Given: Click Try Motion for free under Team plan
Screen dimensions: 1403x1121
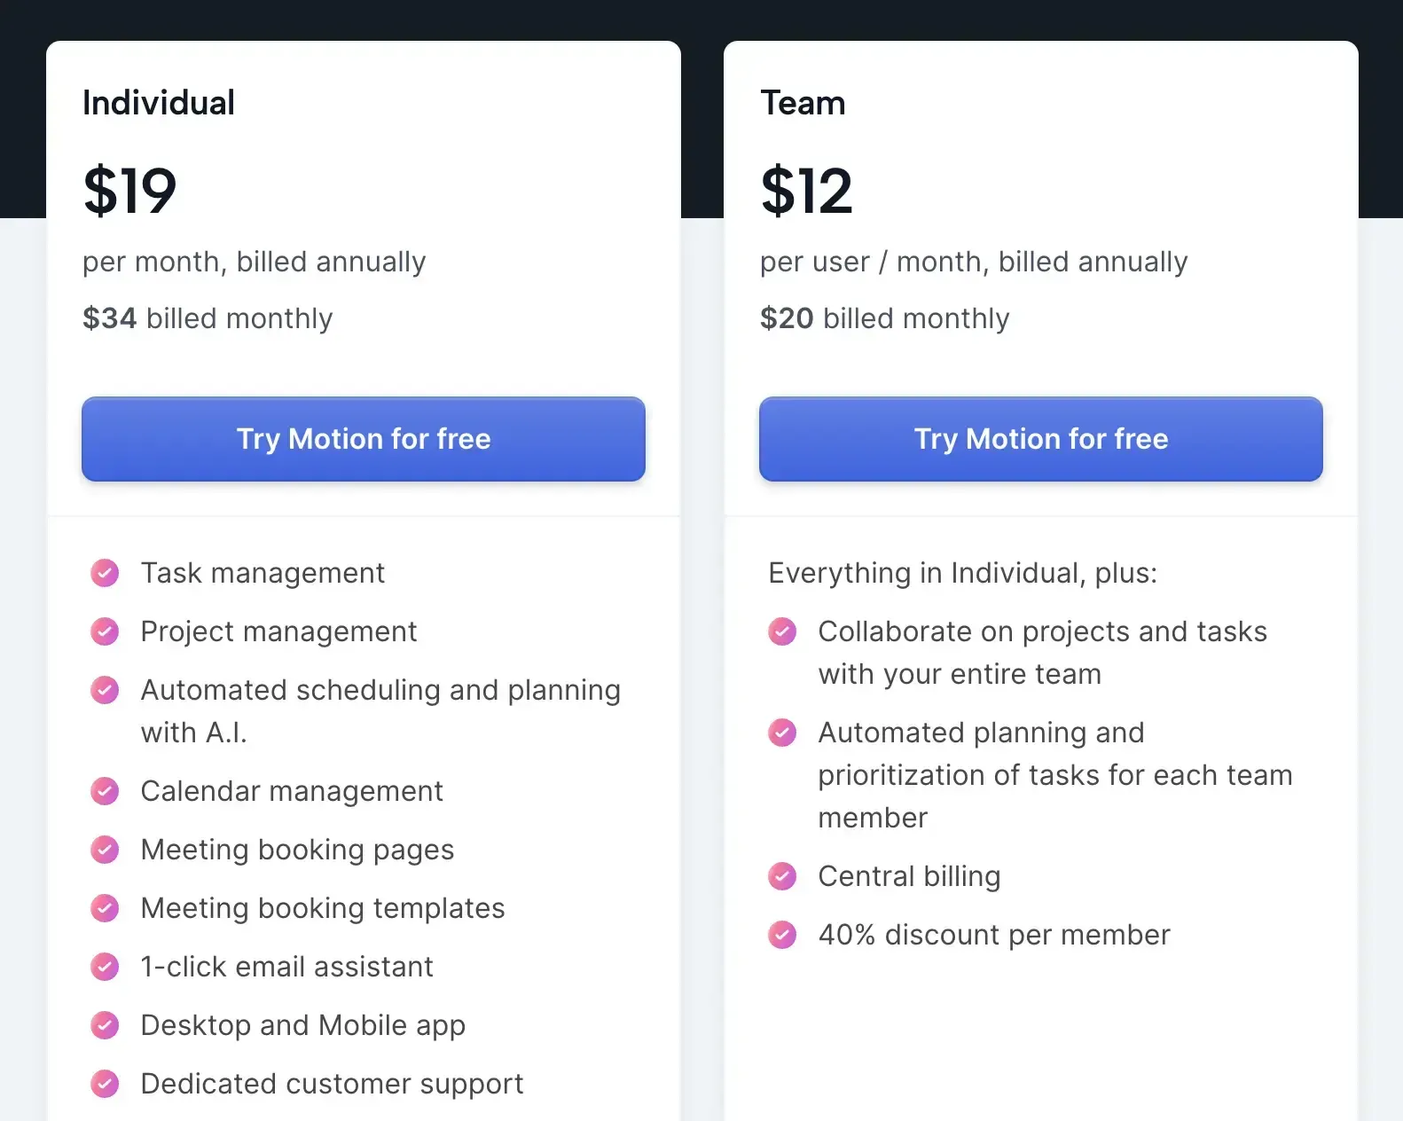Looking at the screenshot, I should pyautogui.click(x=1040, y=439).
